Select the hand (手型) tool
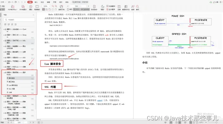The image size is (223, 124). point(2,6)
